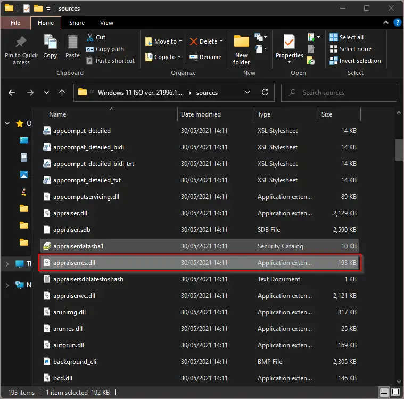Switch to Large icons view
Viewport: 404px width, 399px height.
(395, 393)
